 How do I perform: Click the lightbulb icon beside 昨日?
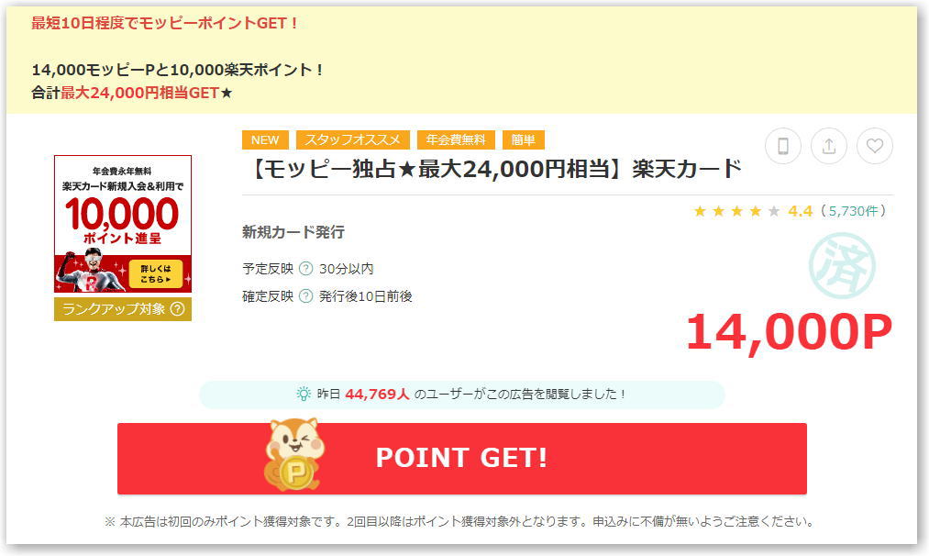point(304,394)
